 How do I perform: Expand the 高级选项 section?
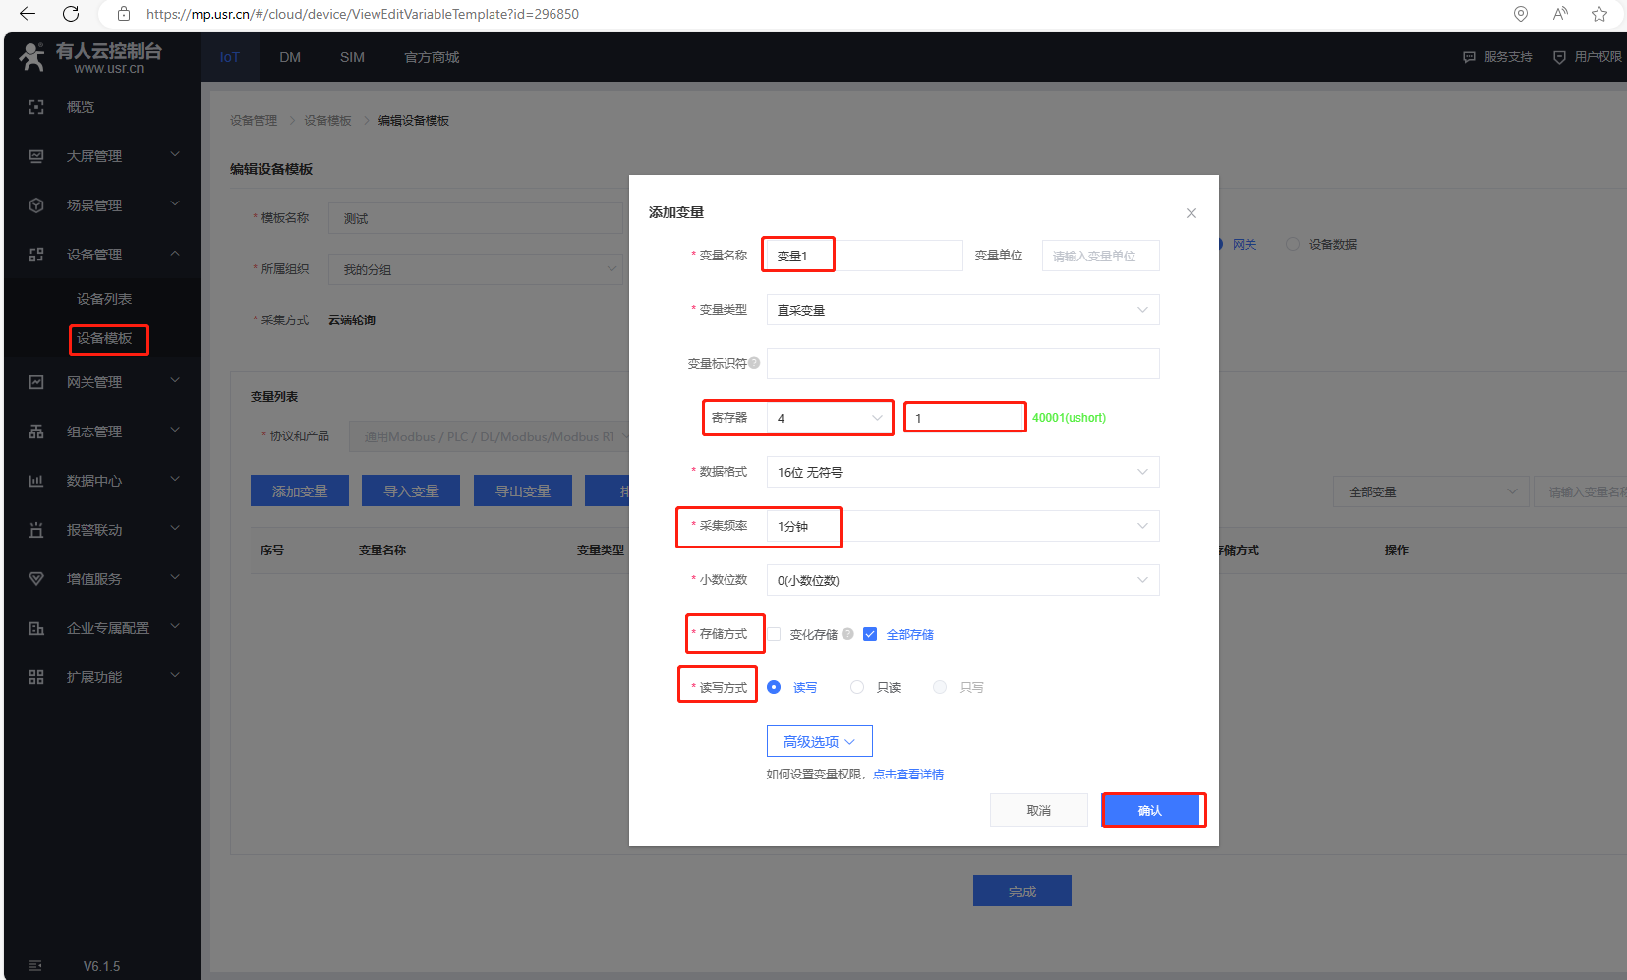(819, 741)
